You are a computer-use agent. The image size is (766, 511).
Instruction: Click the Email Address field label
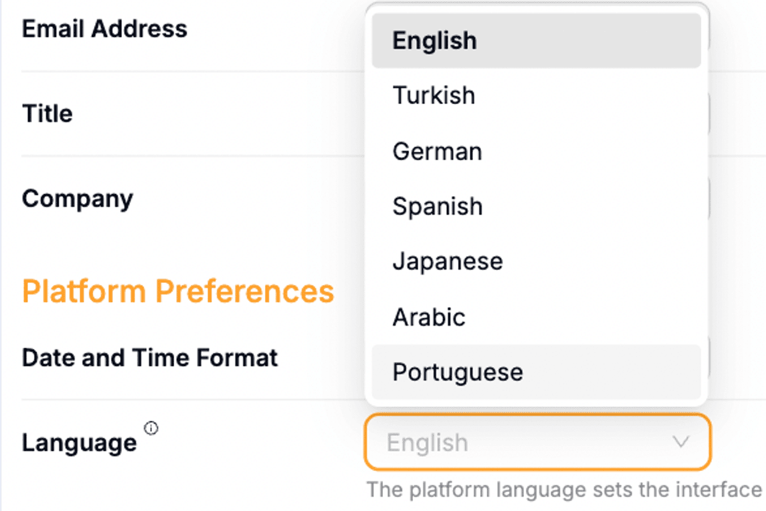104,28
